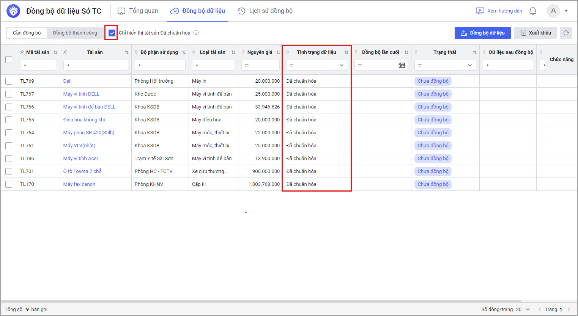Screen dimensions: 578x316
Task: Open the Lịch sử đồng bộ tab
Action: (265, 11)
